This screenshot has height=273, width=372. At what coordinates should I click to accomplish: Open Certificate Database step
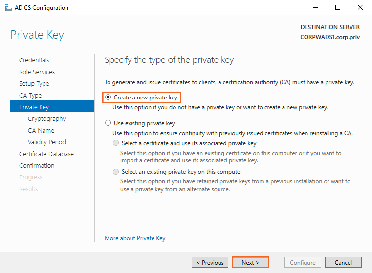pos(46,154)
